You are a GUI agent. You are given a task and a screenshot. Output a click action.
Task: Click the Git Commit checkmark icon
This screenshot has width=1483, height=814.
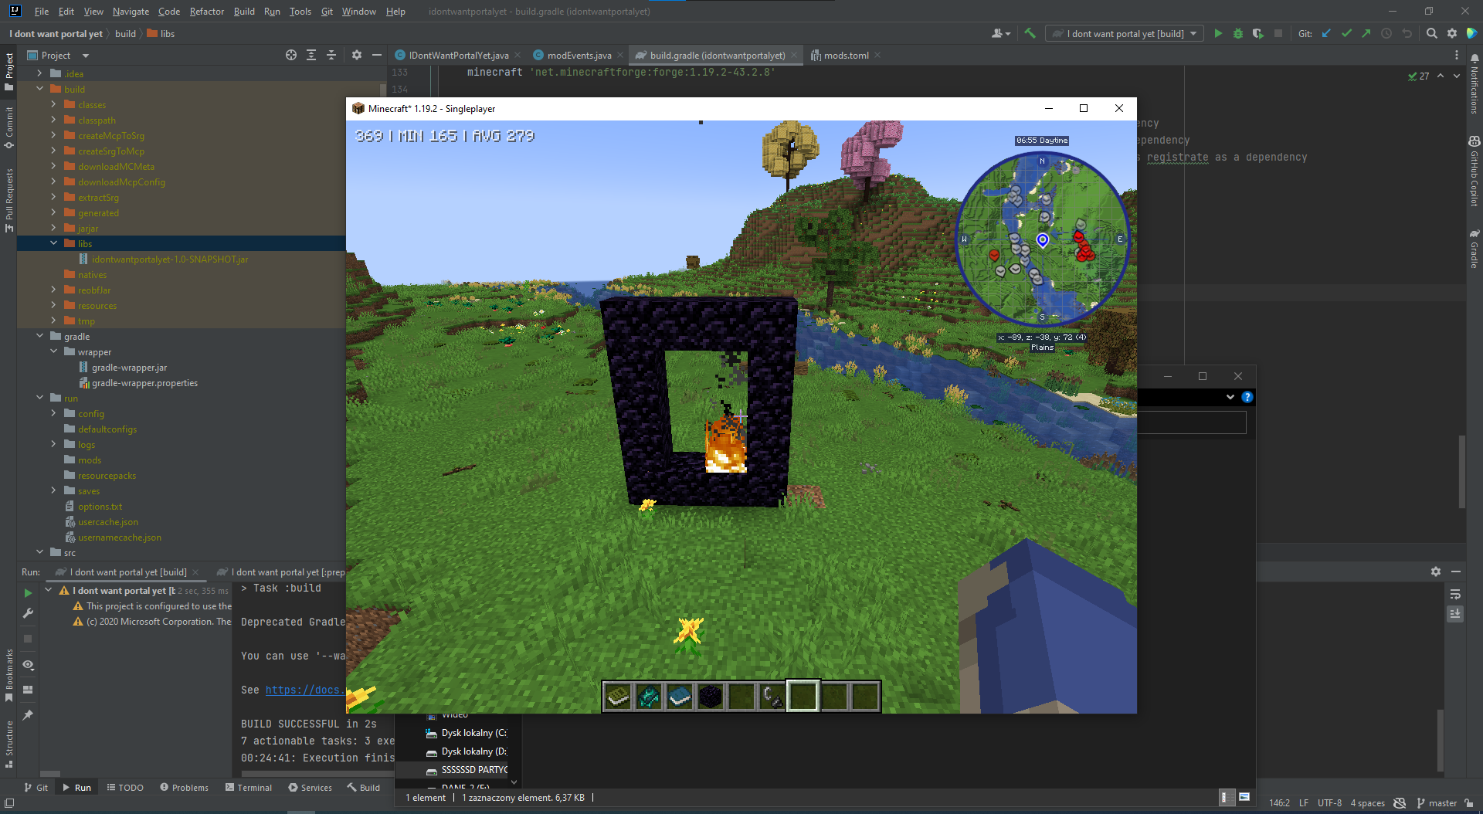click(1346, 33)
